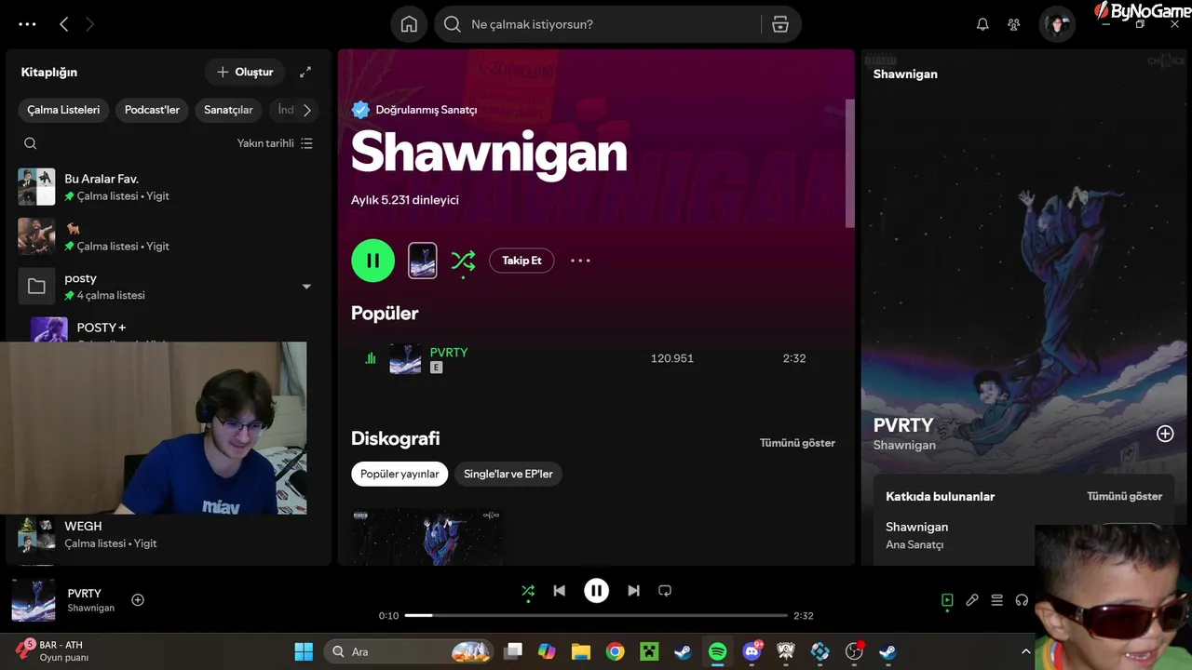Open the play queue icon
The width and height of the screenshot is (1192, 670).
point(996,600)
